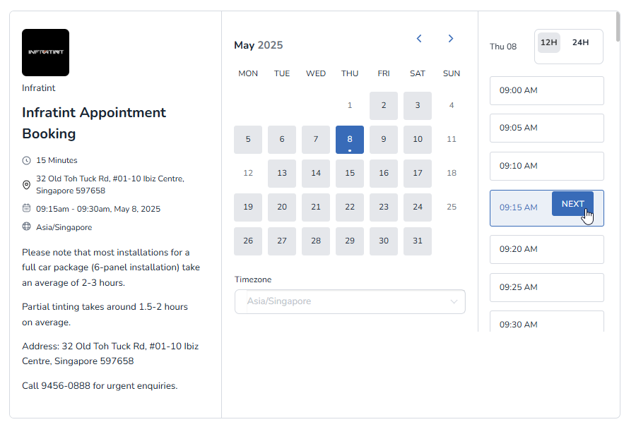Pick May 24 on calendar
The height and width of the screenshot is (422, 624).
point(418,207)
